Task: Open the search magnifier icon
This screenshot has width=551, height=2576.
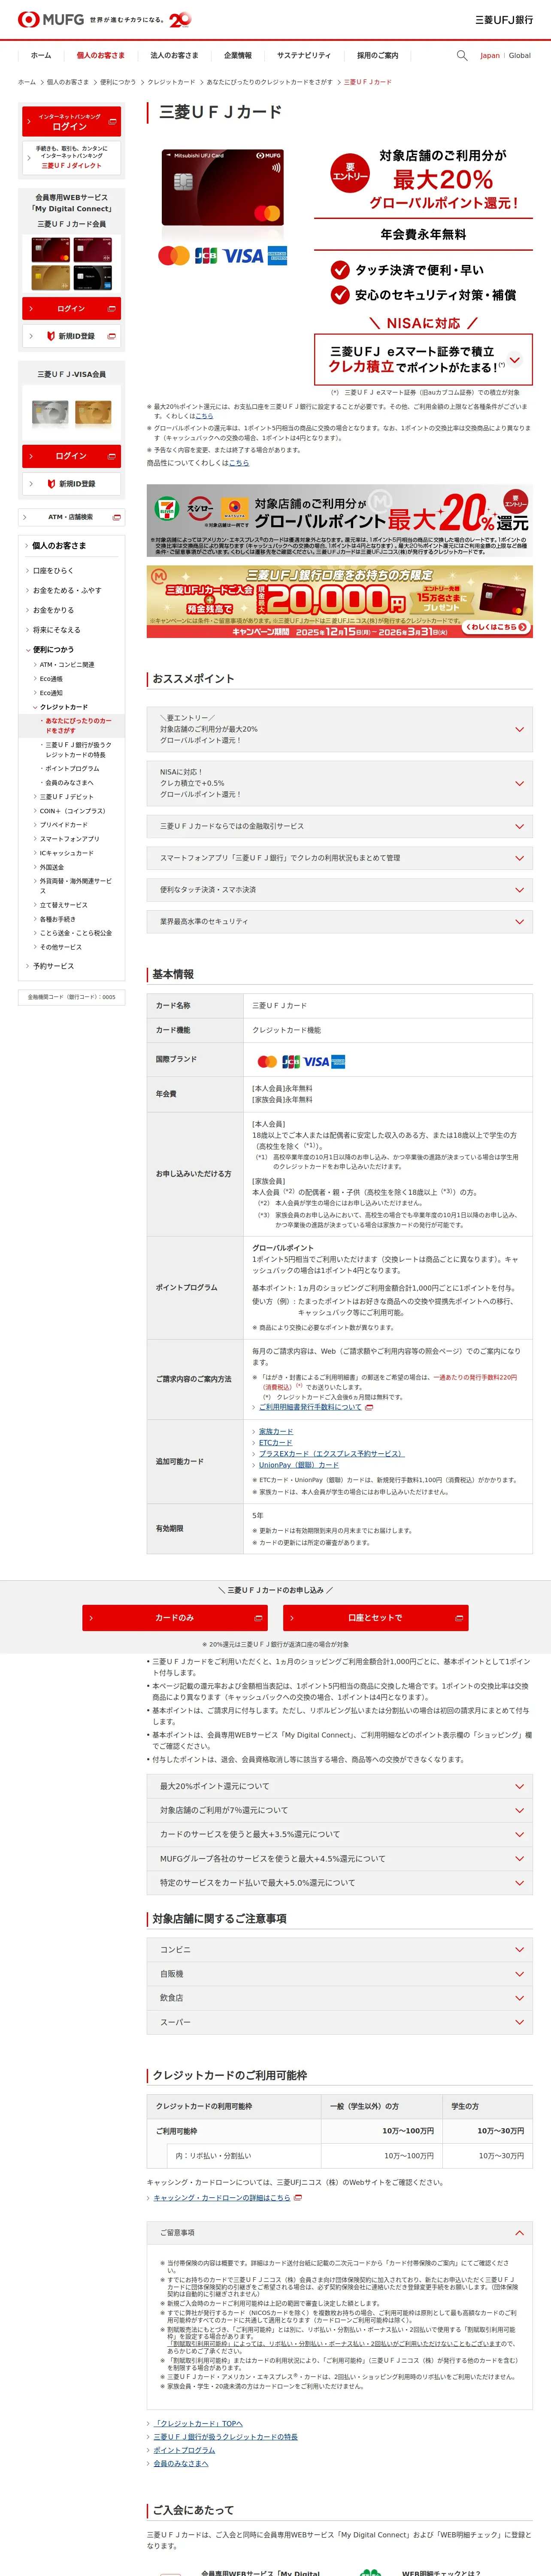Action: click(462, 55)
